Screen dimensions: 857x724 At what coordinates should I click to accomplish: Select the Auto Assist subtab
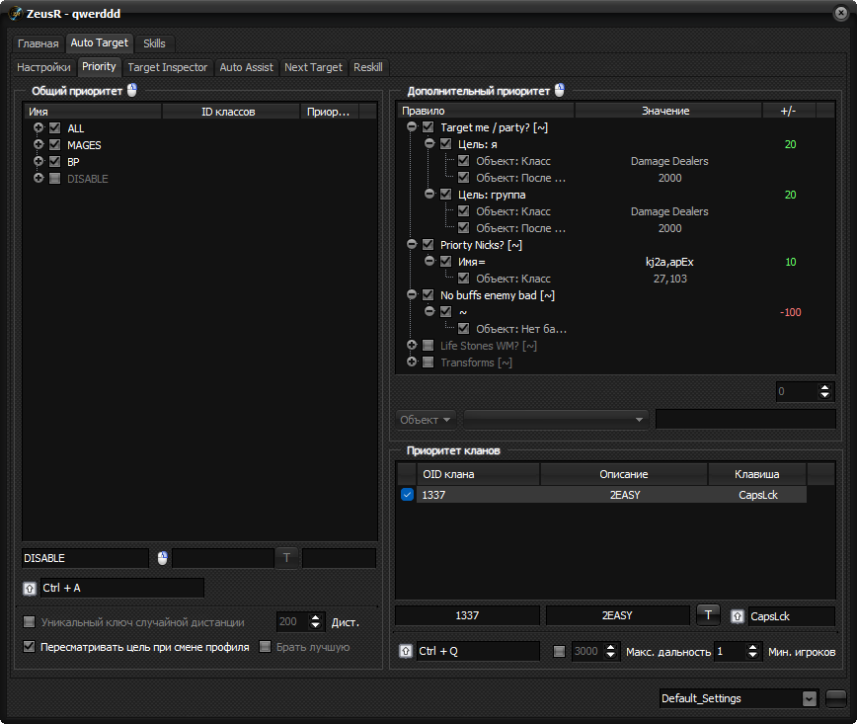point(247,67)
